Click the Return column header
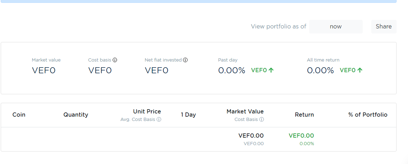Image resolution: width=408 pixels, height=164 pixels. point(304,115)
